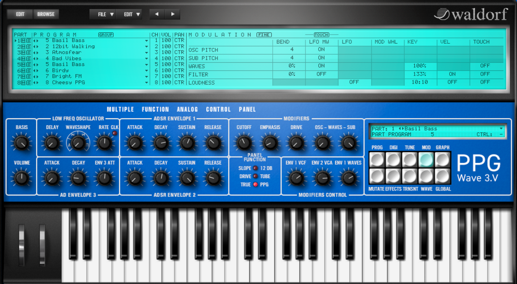517x284 pixels.
Task: Activate the MUTATE button
Action: coord(377,176)
